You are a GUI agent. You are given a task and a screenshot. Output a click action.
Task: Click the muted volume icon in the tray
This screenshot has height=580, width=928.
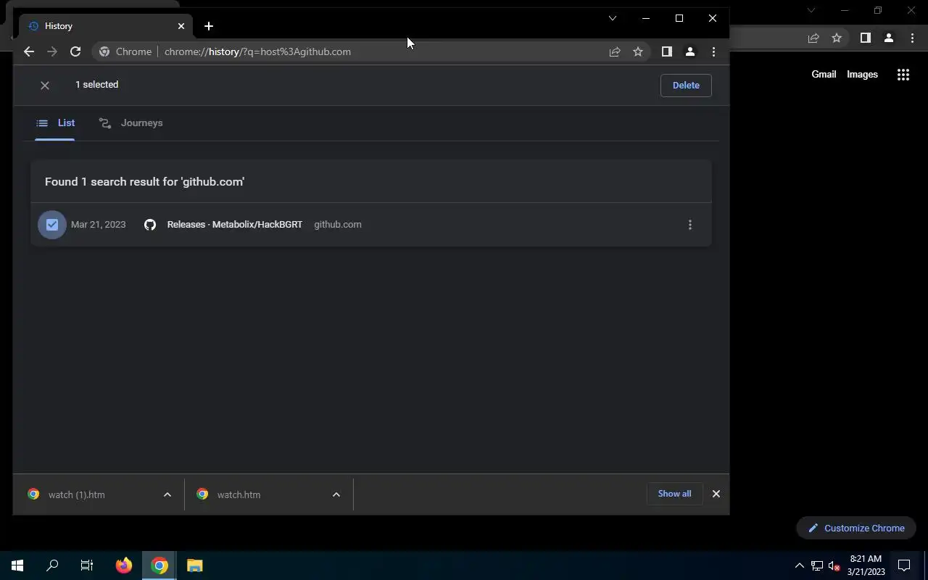[834, 566]
